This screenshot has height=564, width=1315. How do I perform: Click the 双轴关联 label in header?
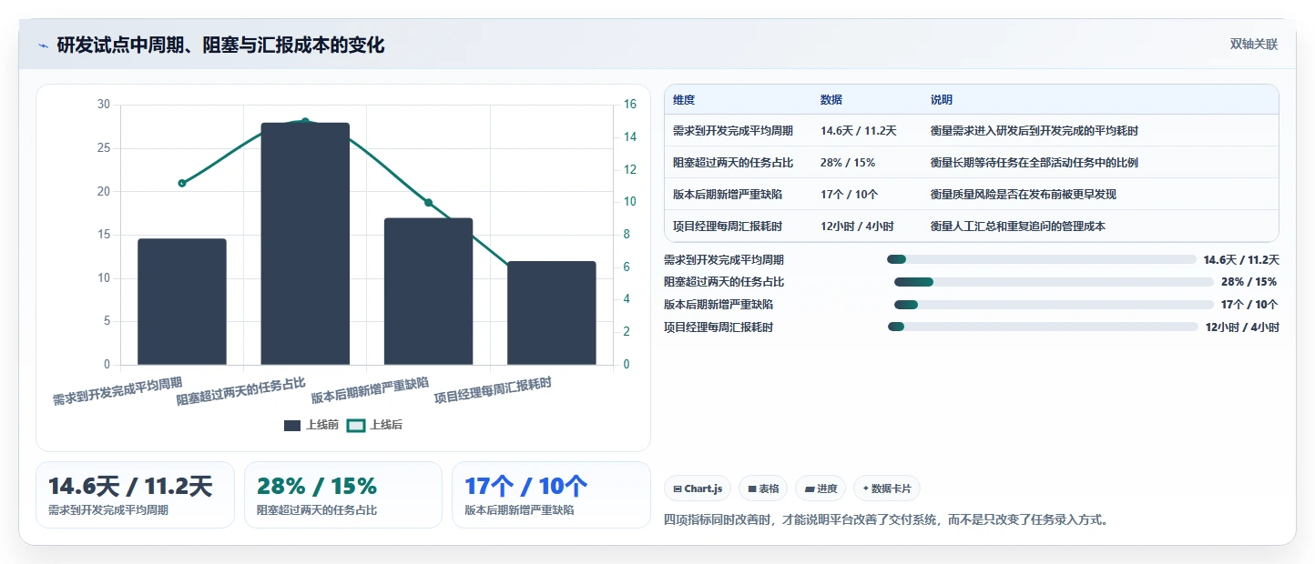tap(1254, 45)
